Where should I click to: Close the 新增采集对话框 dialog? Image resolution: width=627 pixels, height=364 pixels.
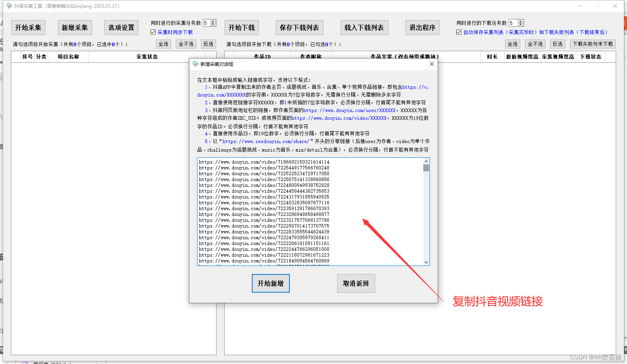(432, 64)
